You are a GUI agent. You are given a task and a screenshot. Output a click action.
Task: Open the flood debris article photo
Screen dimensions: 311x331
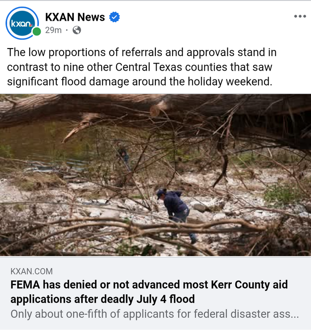pos(156,175)
